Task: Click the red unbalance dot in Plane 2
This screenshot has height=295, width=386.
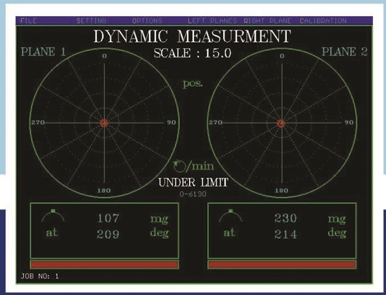Action: point(281,123)
